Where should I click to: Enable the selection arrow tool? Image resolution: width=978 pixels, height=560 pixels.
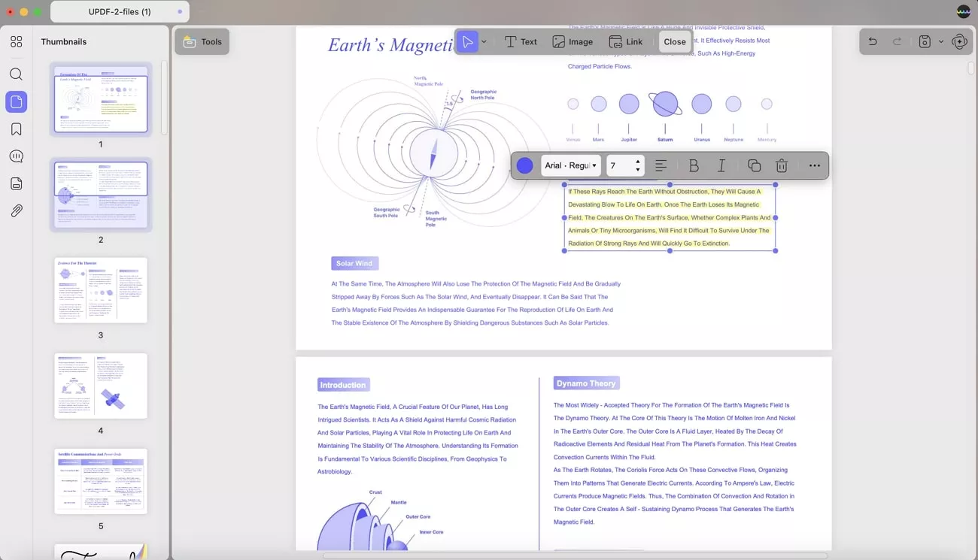click(466, 41)
